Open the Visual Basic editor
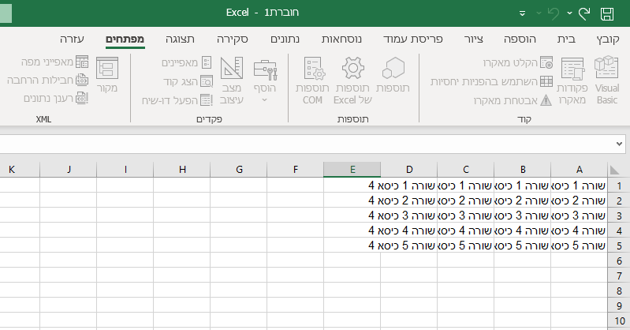Viewport: 630px width, 330px height. [x=606, y=81]
